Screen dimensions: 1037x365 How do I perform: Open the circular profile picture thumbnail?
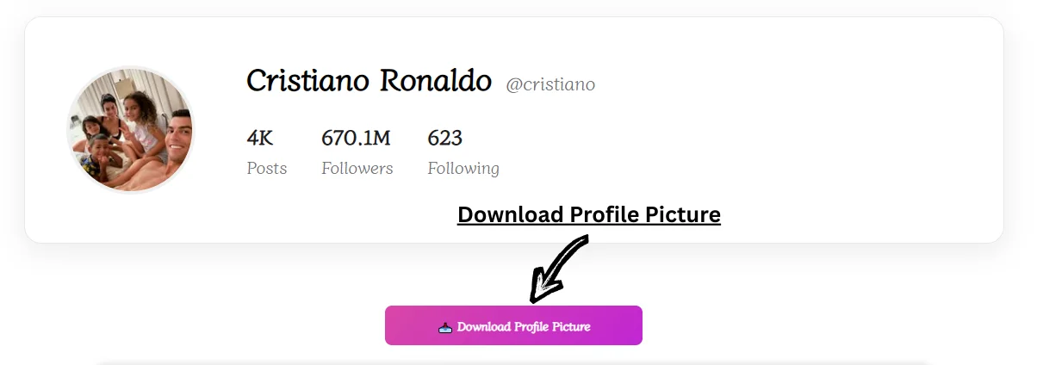tap(131, 130)
